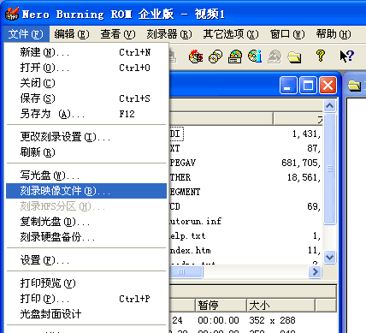This screenshot has width=366, height=333.
Task: Open the disc info toolbar icon
Action: coord(255,56)
